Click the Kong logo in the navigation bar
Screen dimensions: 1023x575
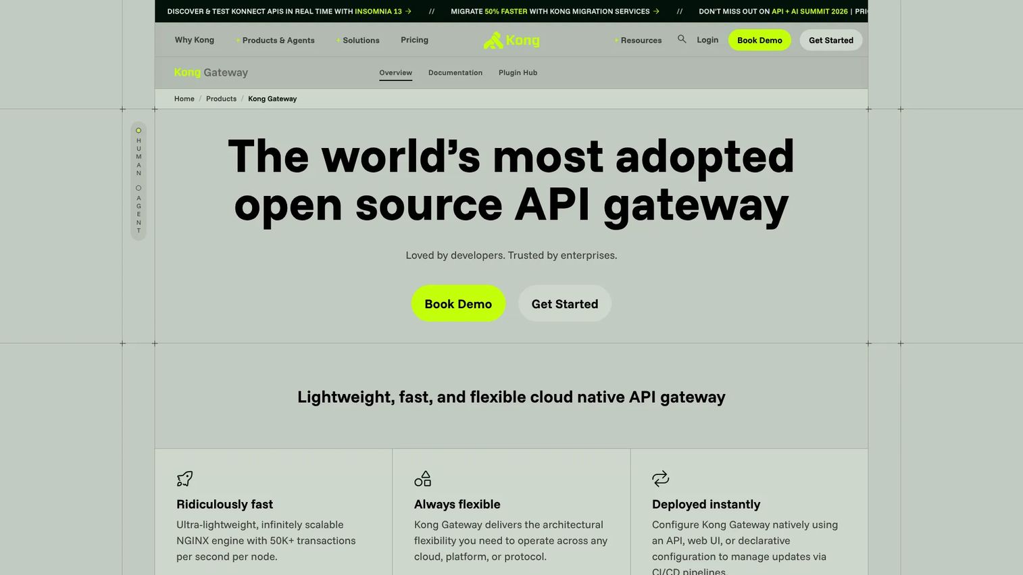coord(512,41)
